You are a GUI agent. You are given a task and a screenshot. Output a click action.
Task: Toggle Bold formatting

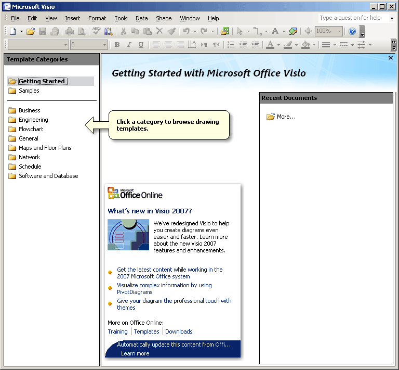(117, 45)
